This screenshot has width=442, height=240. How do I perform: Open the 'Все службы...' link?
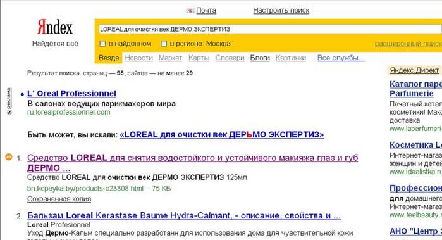341,58
